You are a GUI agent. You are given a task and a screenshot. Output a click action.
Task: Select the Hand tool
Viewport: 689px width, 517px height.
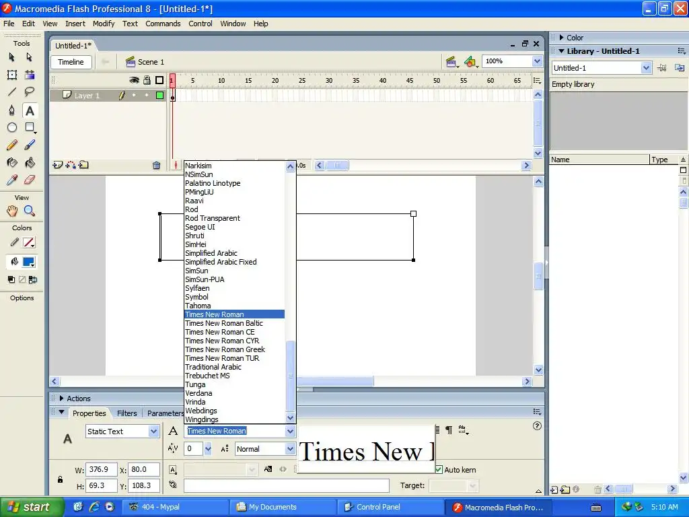pyautogui.click(x=12, y=211)
